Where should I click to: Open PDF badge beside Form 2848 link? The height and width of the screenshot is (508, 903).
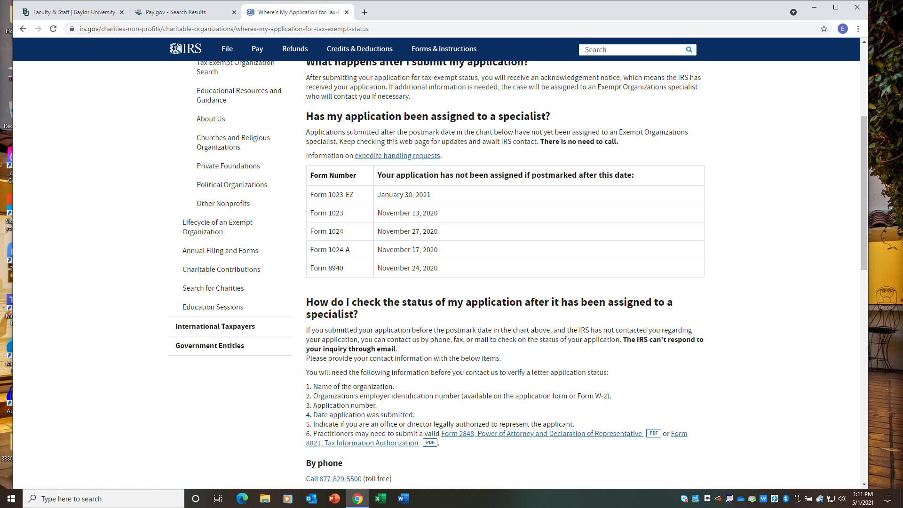(653, 433)
